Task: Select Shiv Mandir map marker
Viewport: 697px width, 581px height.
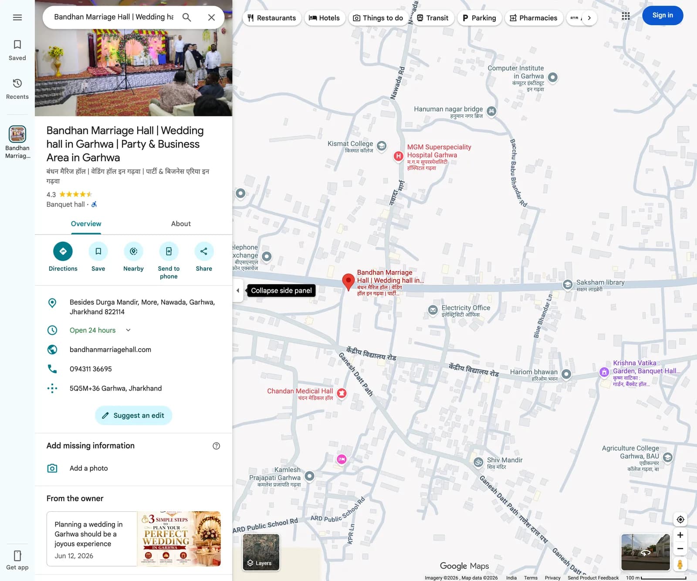Action: pos(478,462)
